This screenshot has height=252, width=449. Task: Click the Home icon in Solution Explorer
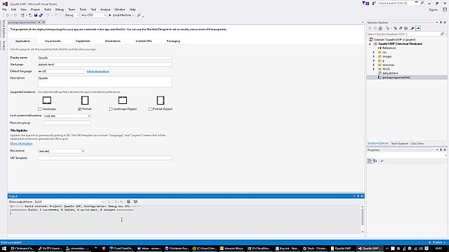[380, 28]
